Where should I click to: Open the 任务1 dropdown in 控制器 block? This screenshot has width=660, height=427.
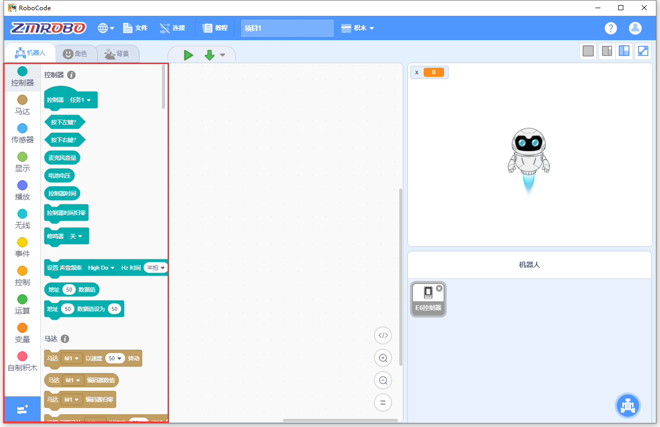[80, 100]
